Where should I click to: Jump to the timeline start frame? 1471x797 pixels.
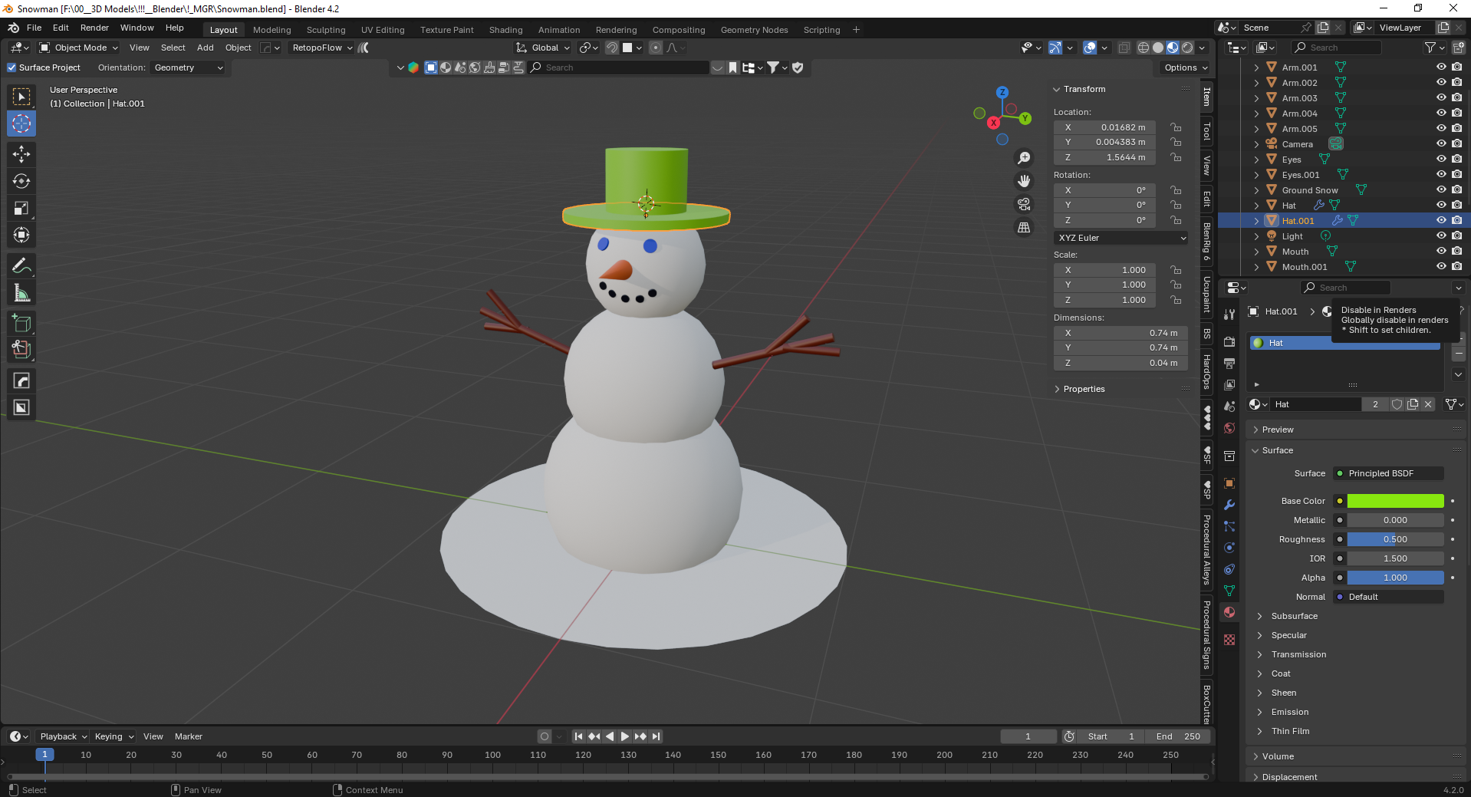click(x=579, y=736)
